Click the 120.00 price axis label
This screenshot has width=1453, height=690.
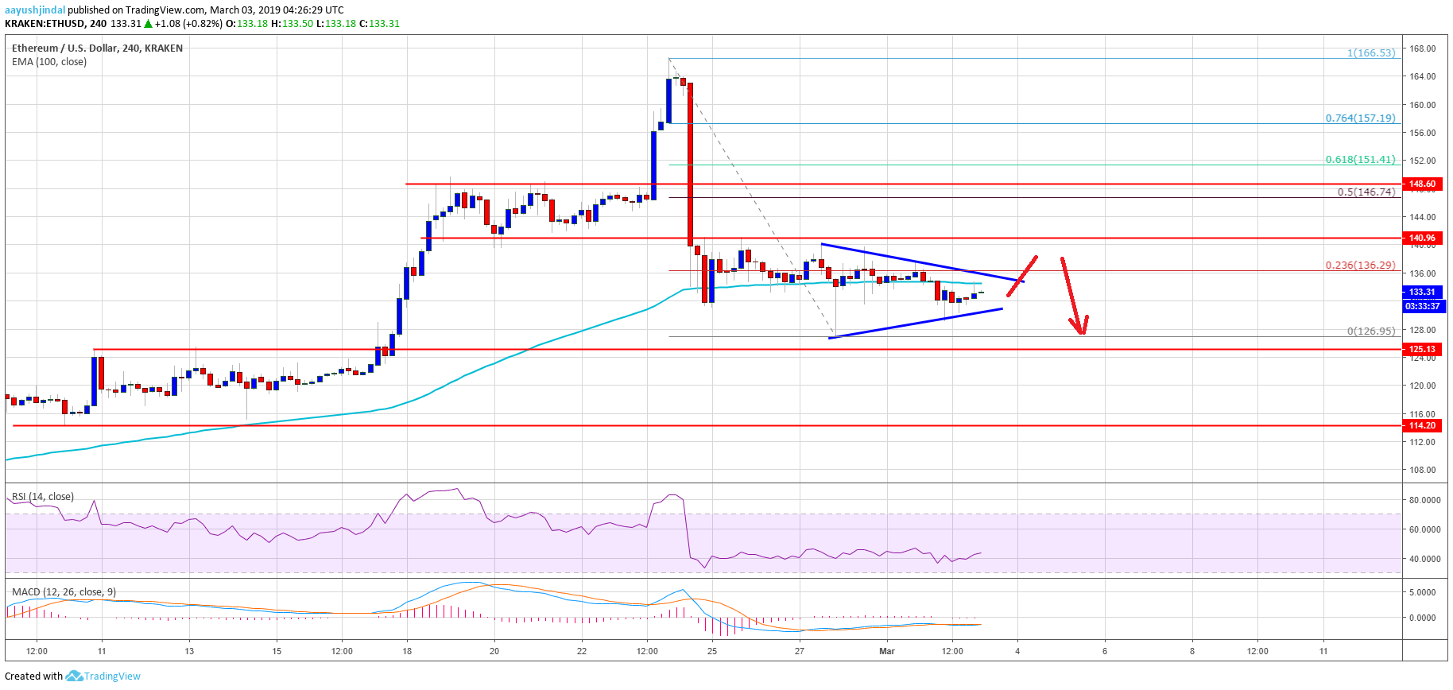pos(1422,386)
